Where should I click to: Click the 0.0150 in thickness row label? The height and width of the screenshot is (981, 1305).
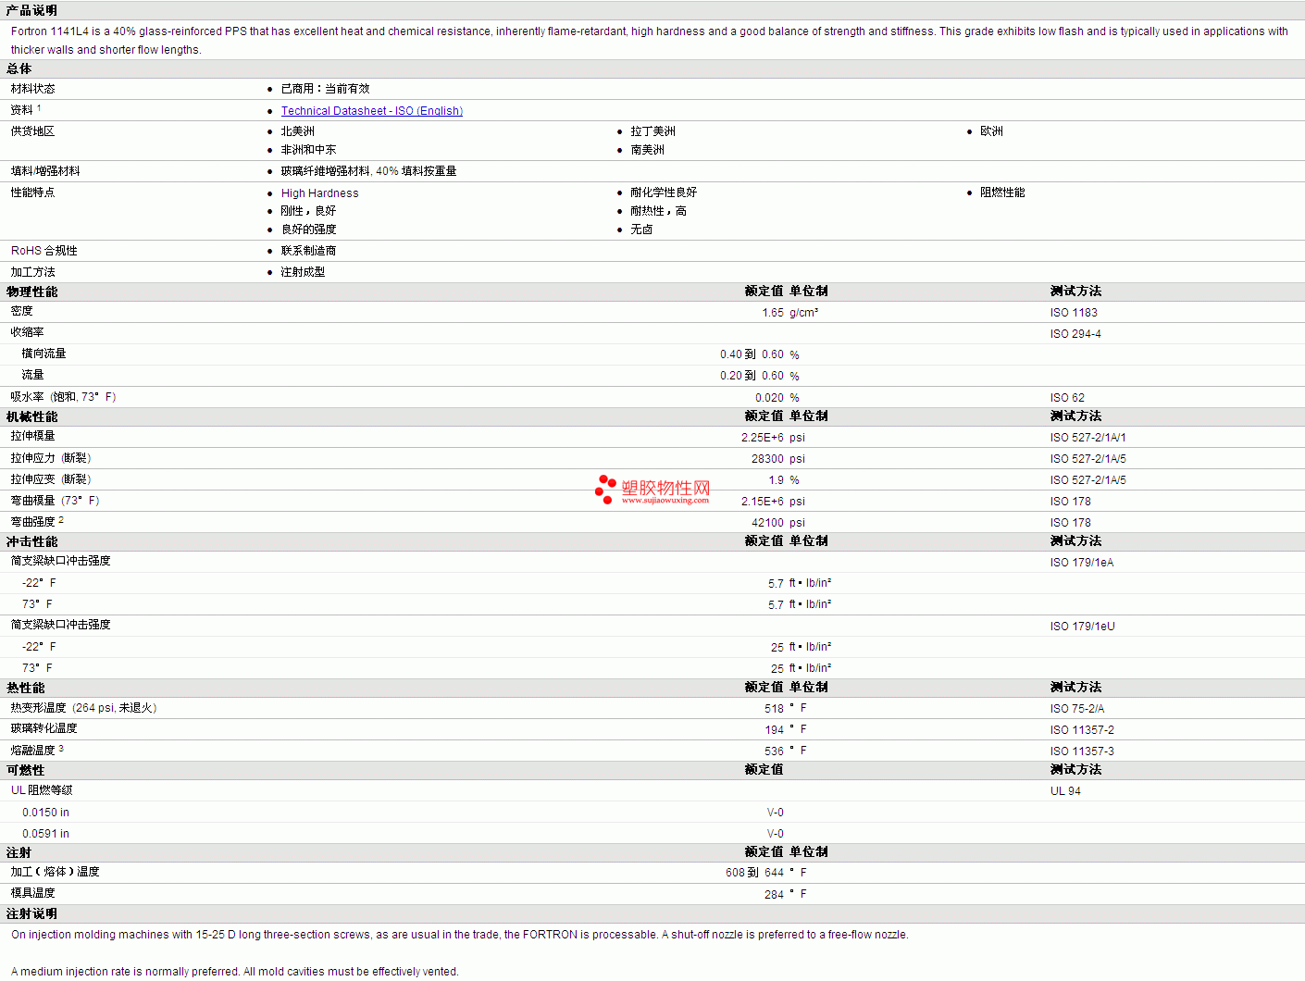45,813
